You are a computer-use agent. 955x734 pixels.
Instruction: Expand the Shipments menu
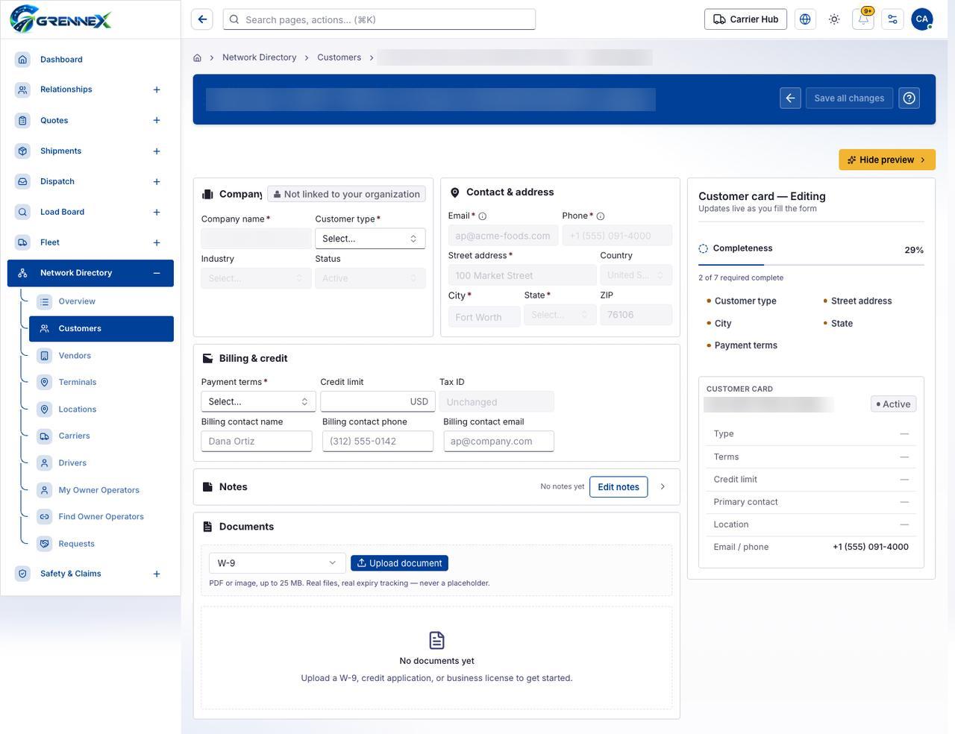coord(157,151)
